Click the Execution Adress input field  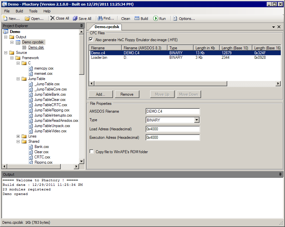pos(172,138)
